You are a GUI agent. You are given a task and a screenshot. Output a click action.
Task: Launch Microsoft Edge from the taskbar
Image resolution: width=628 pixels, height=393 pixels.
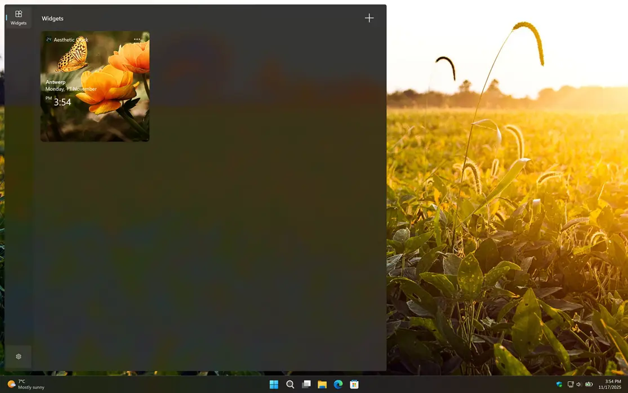pos(338,384)
